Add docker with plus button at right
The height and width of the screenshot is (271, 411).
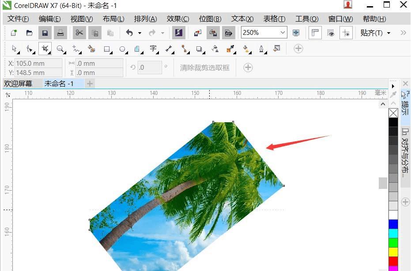coord(405,202)
